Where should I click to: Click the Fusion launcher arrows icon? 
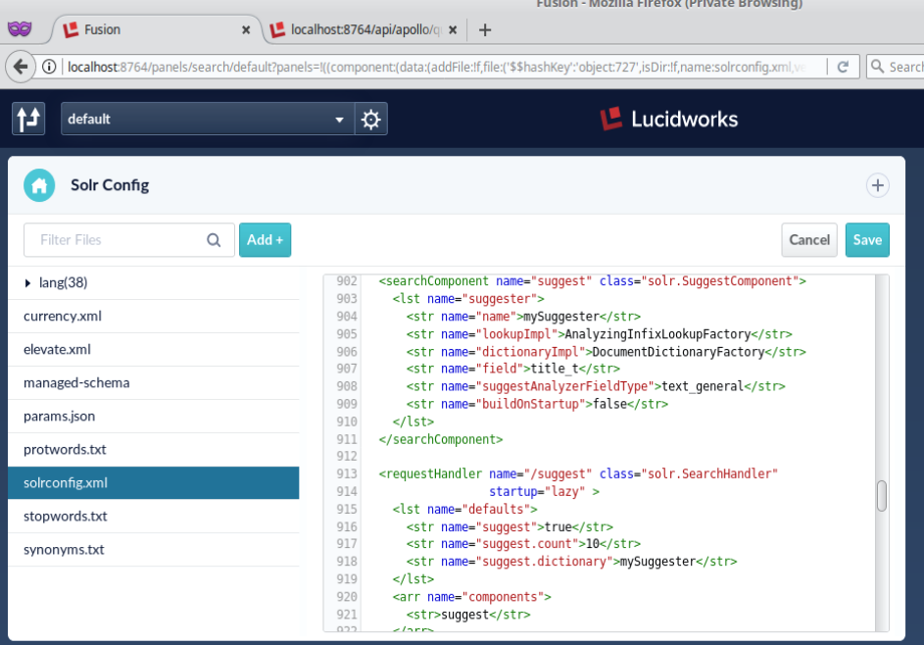coord(28,119)
